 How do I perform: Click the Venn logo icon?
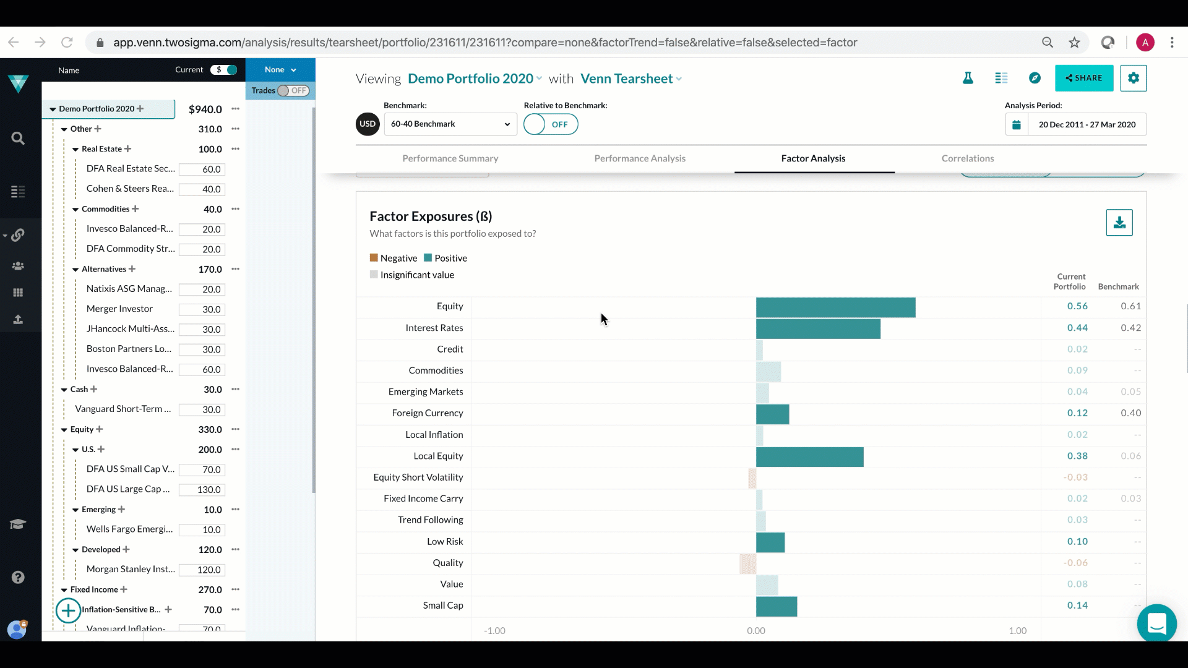click(x=19, y=83)
